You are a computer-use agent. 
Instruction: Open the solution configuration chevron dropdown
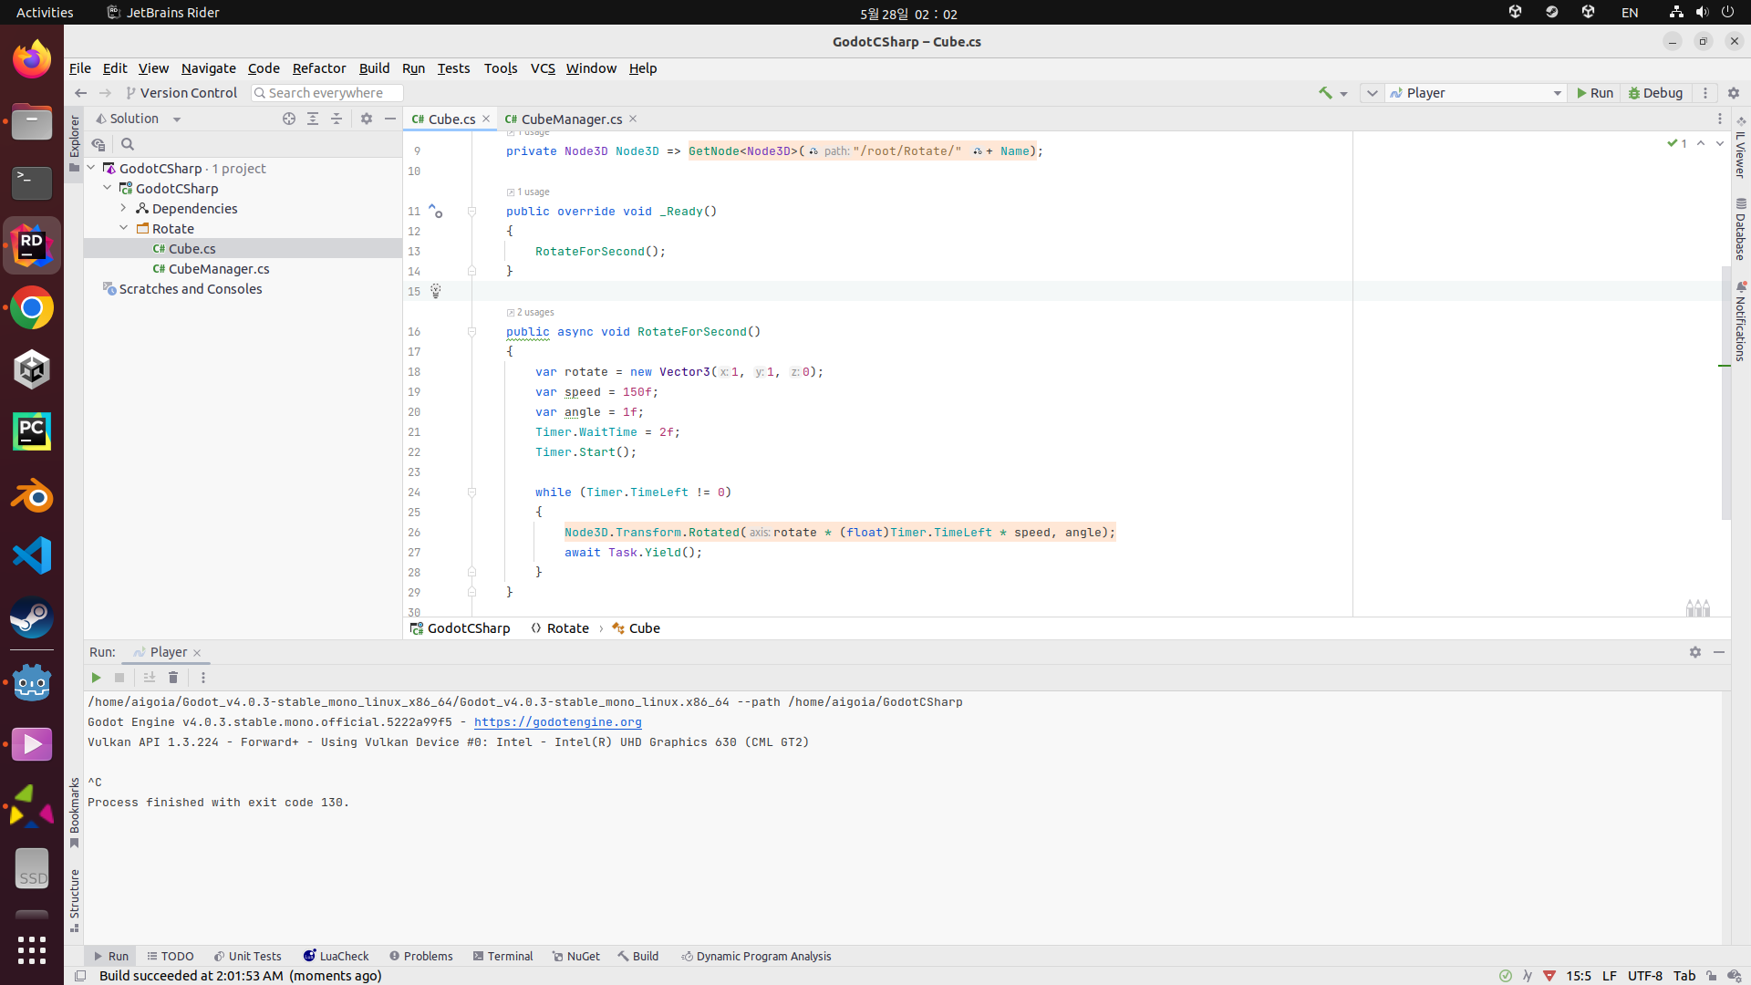point(1372,93)
